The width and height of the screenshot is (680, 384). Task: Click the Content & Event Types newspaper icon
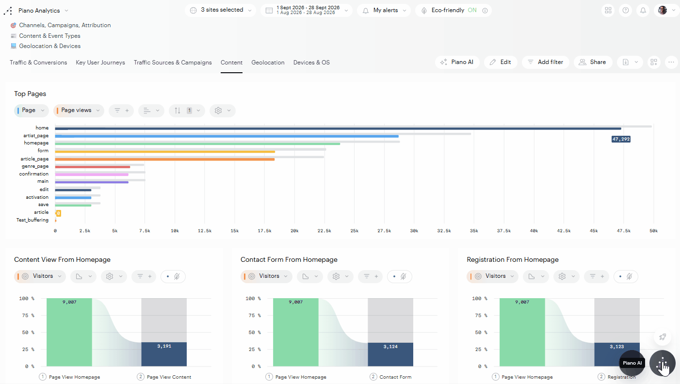(x=13, y=36)
